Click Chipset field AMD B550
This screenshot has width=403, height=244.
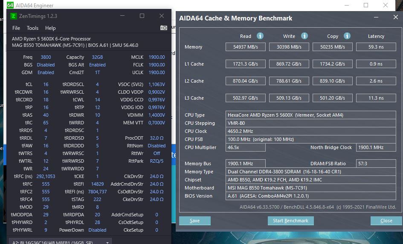tap(311, 180)
